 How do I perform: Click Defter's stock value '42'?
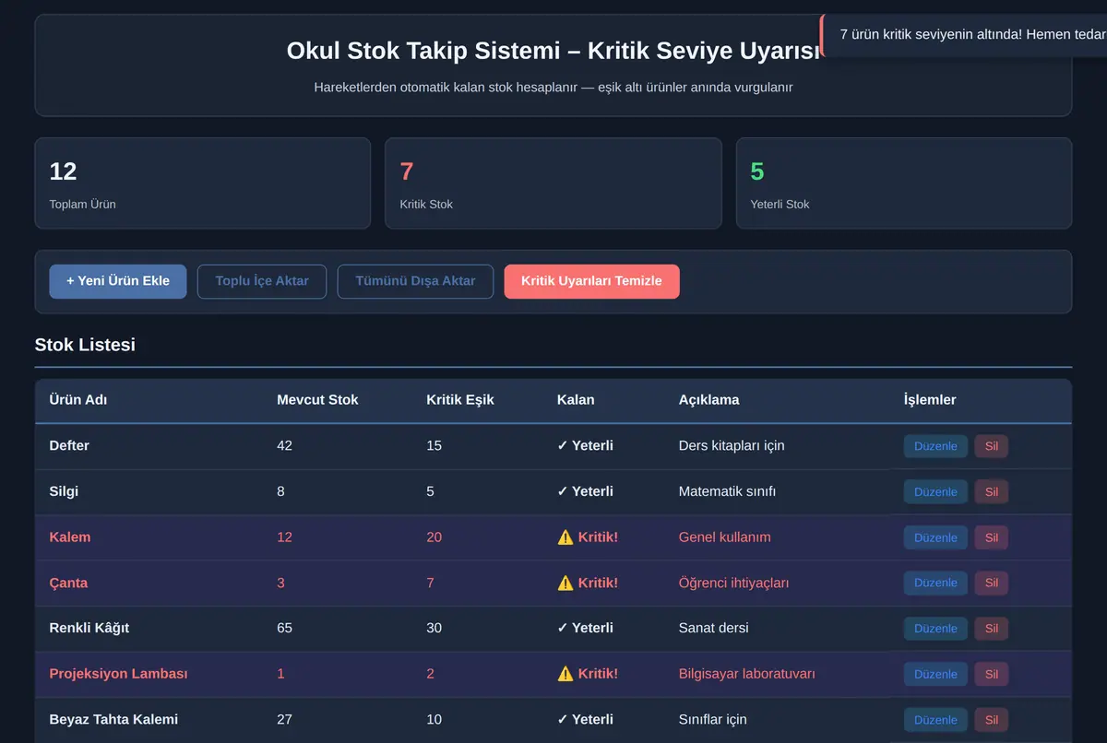coord(284,445)
